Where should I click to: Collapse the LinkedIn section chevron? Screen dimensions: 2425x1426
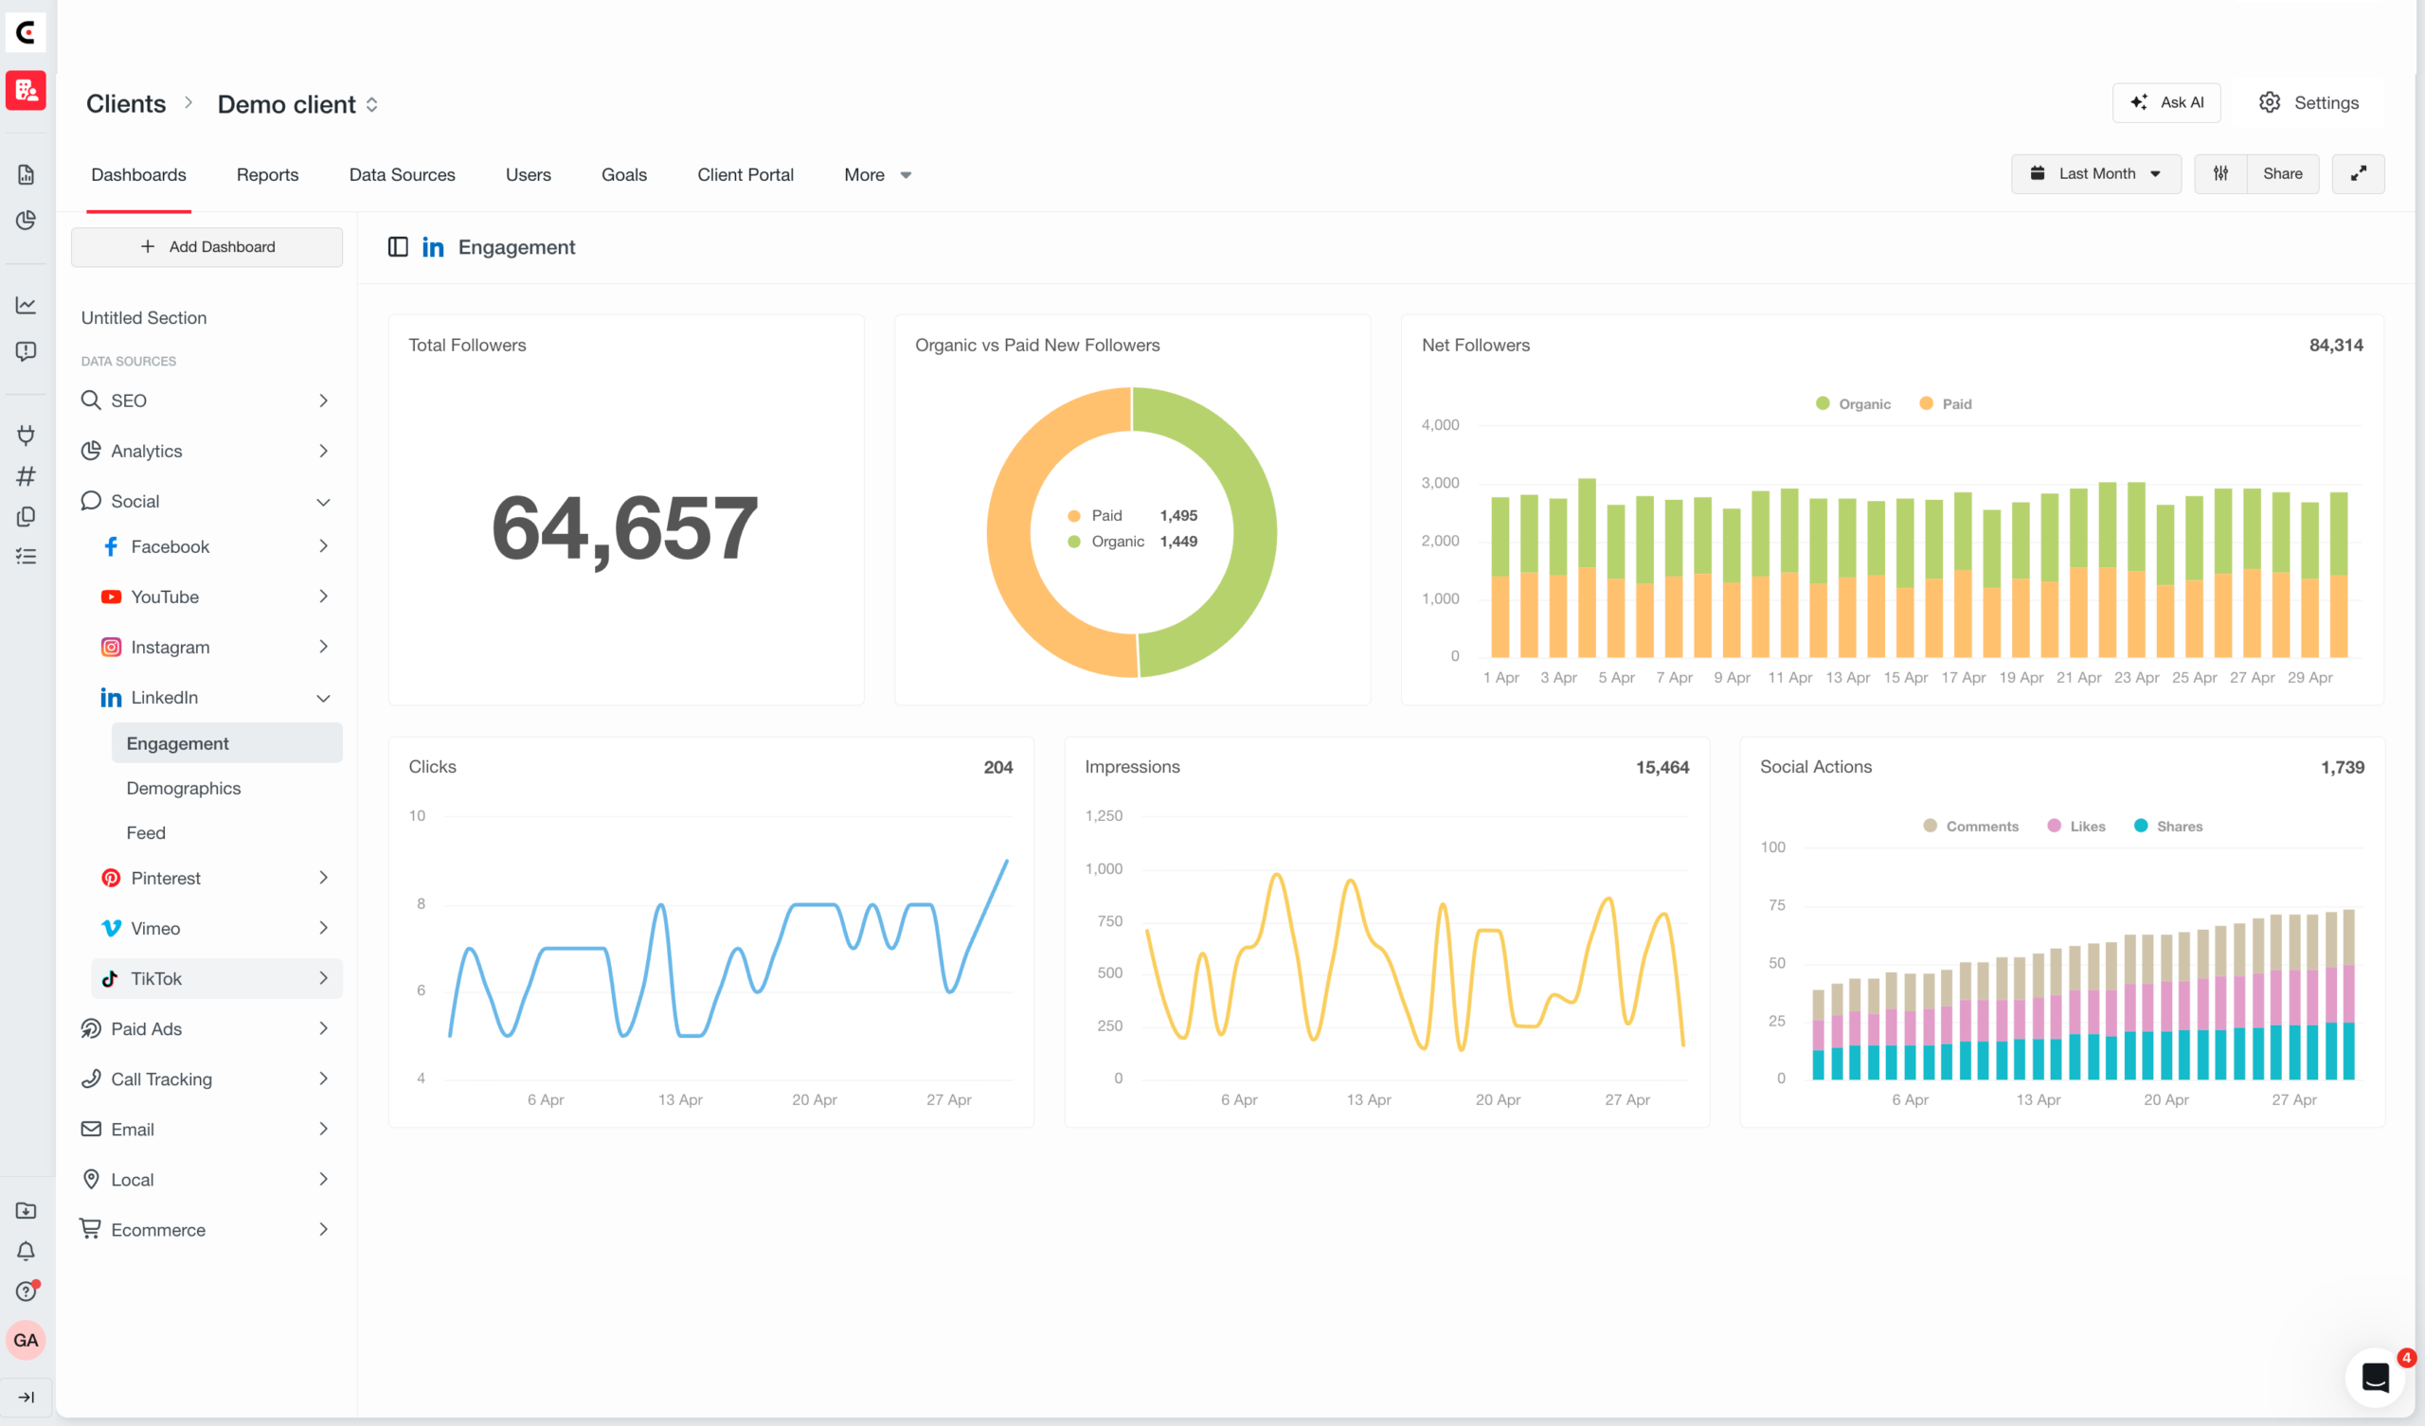323,698
